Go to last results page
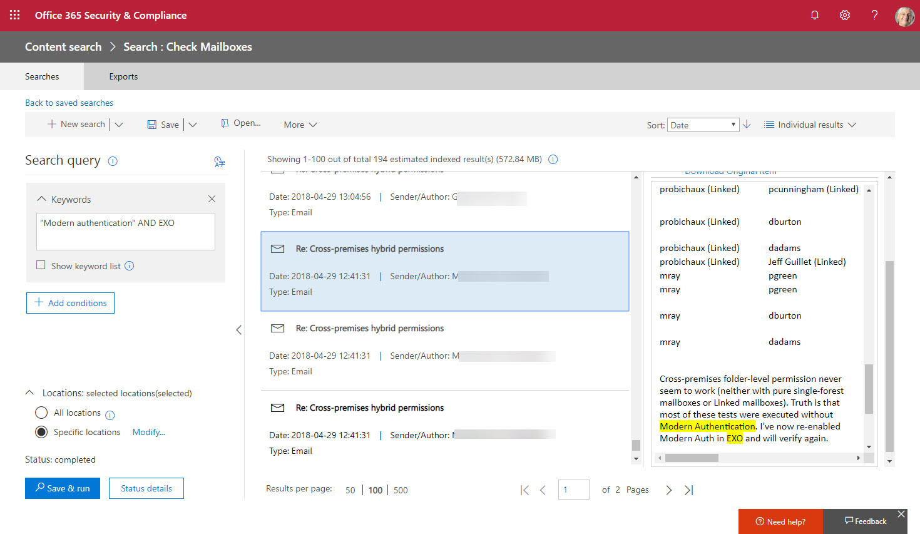 pyautogui.click(x=688, y=490)
